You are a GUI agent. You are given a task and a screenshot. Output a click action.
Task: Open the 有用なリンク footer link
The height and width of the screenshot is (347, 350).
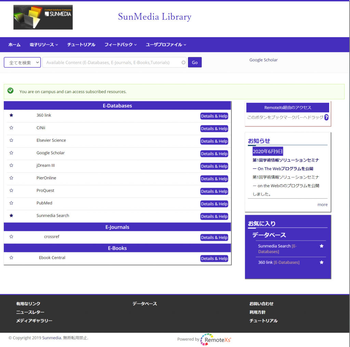pyautogui.click(x=28, y=304)
